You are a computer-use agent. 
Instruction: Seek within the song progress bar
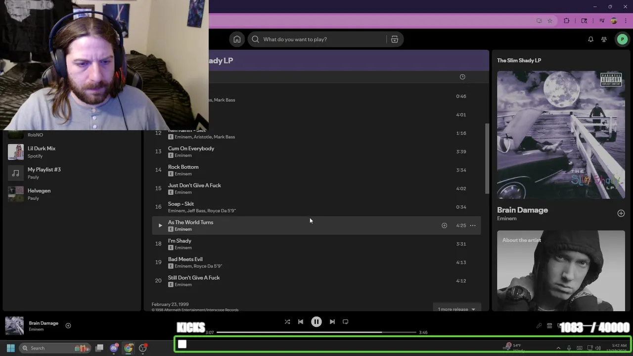pyautogui.click(x=316, y=332)
